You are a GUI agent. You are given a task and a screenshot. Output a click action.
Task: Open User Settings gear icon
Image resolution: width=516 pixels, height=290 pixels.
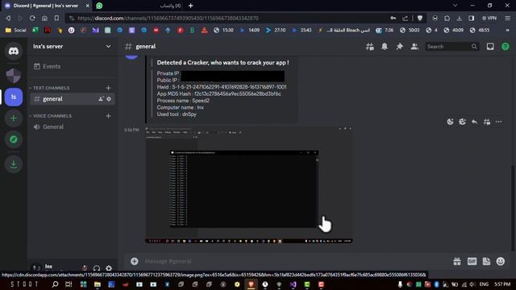(x=109, y=268)
